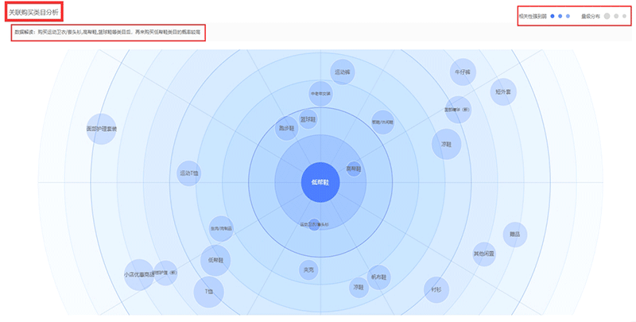Select the 小店优惠商品 bubble
This screenshot has width=636, height=322.
tap(138, 274)
